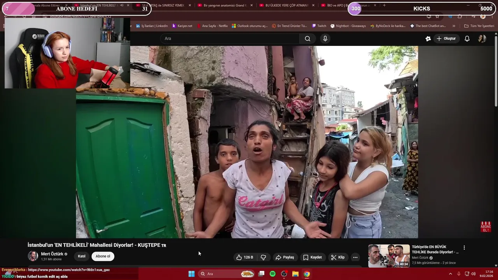Open Mert Öztürk channel avatar
The height and width of the screenshot is (280, 498).
33,256
